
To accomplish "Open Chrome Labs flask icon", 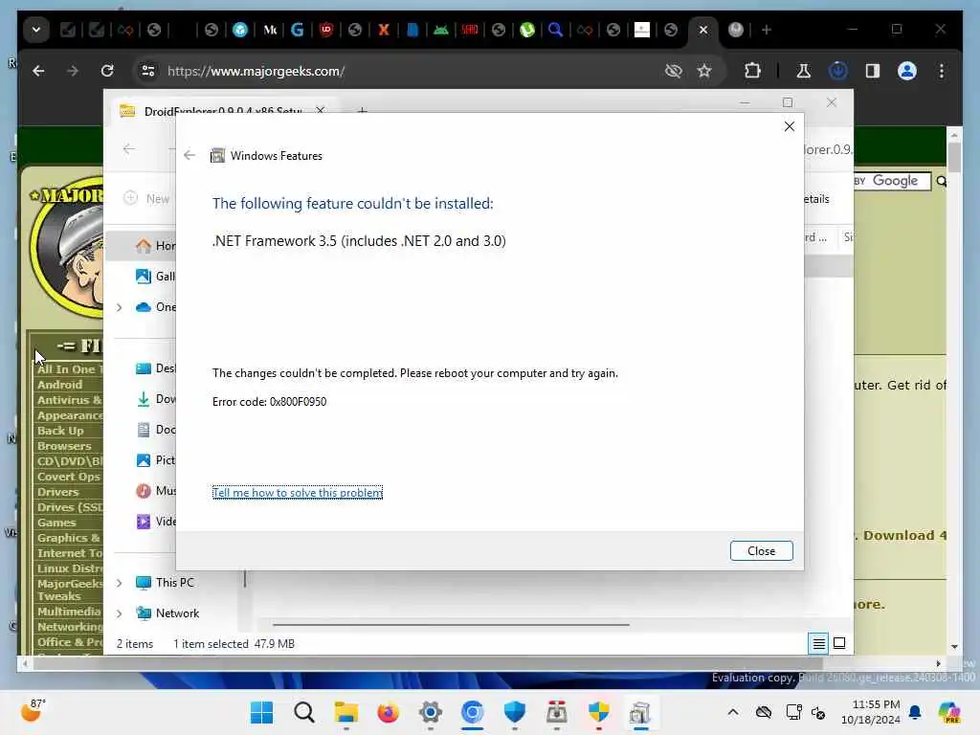I will (803, 71).
